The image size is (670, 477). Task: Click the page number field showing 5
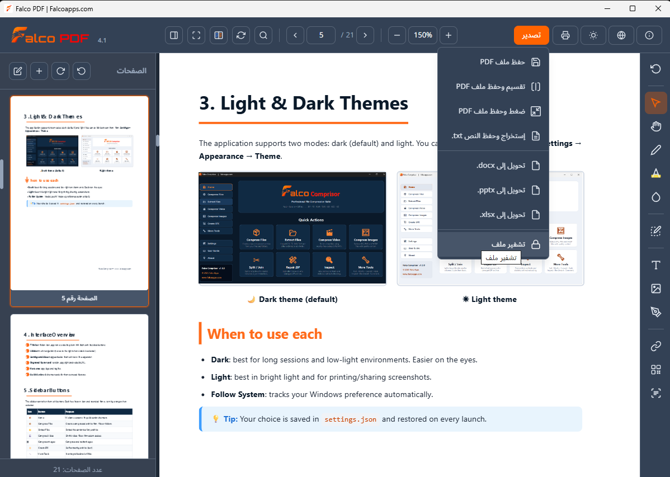321,35
